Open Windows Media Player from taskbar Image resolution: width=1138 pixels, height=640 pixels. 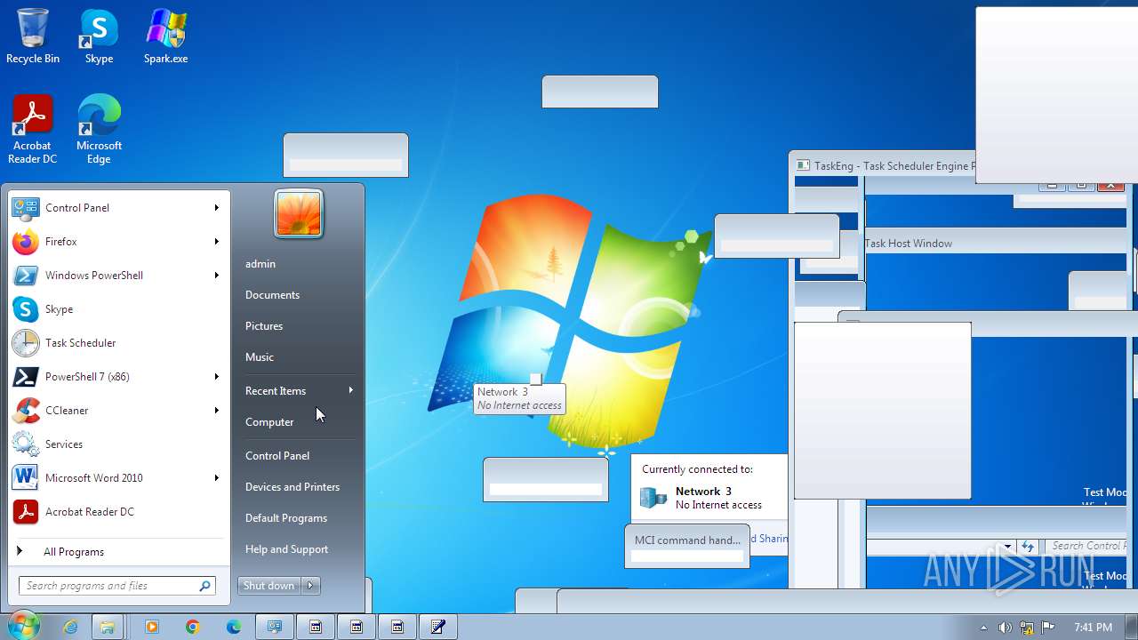[151, 627]
